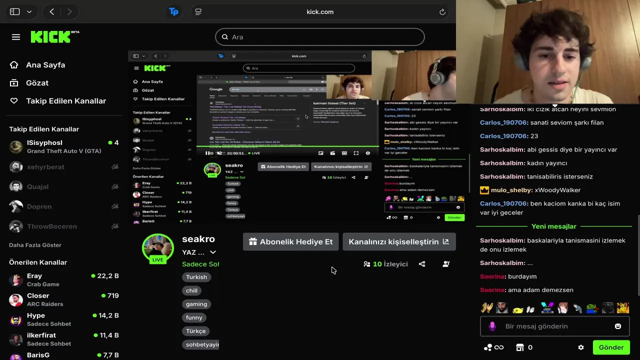Select the sohbetyayin tag
This screenshot has height=360, width=640.
(201, 344)
